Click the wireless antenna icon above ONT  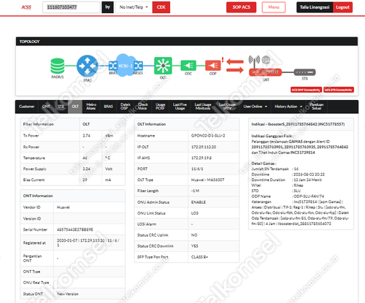(x=254, y=61)
